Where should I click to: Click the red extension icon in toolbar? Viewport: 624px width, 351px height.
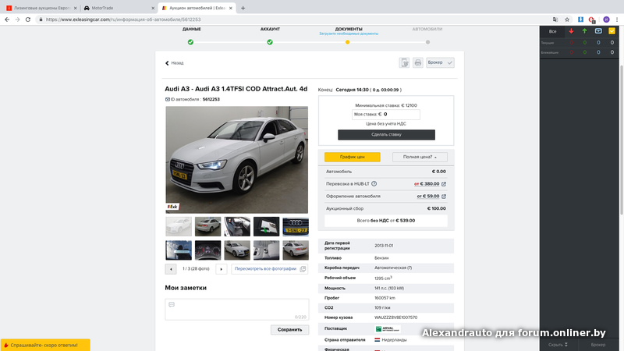pos(592,20)
